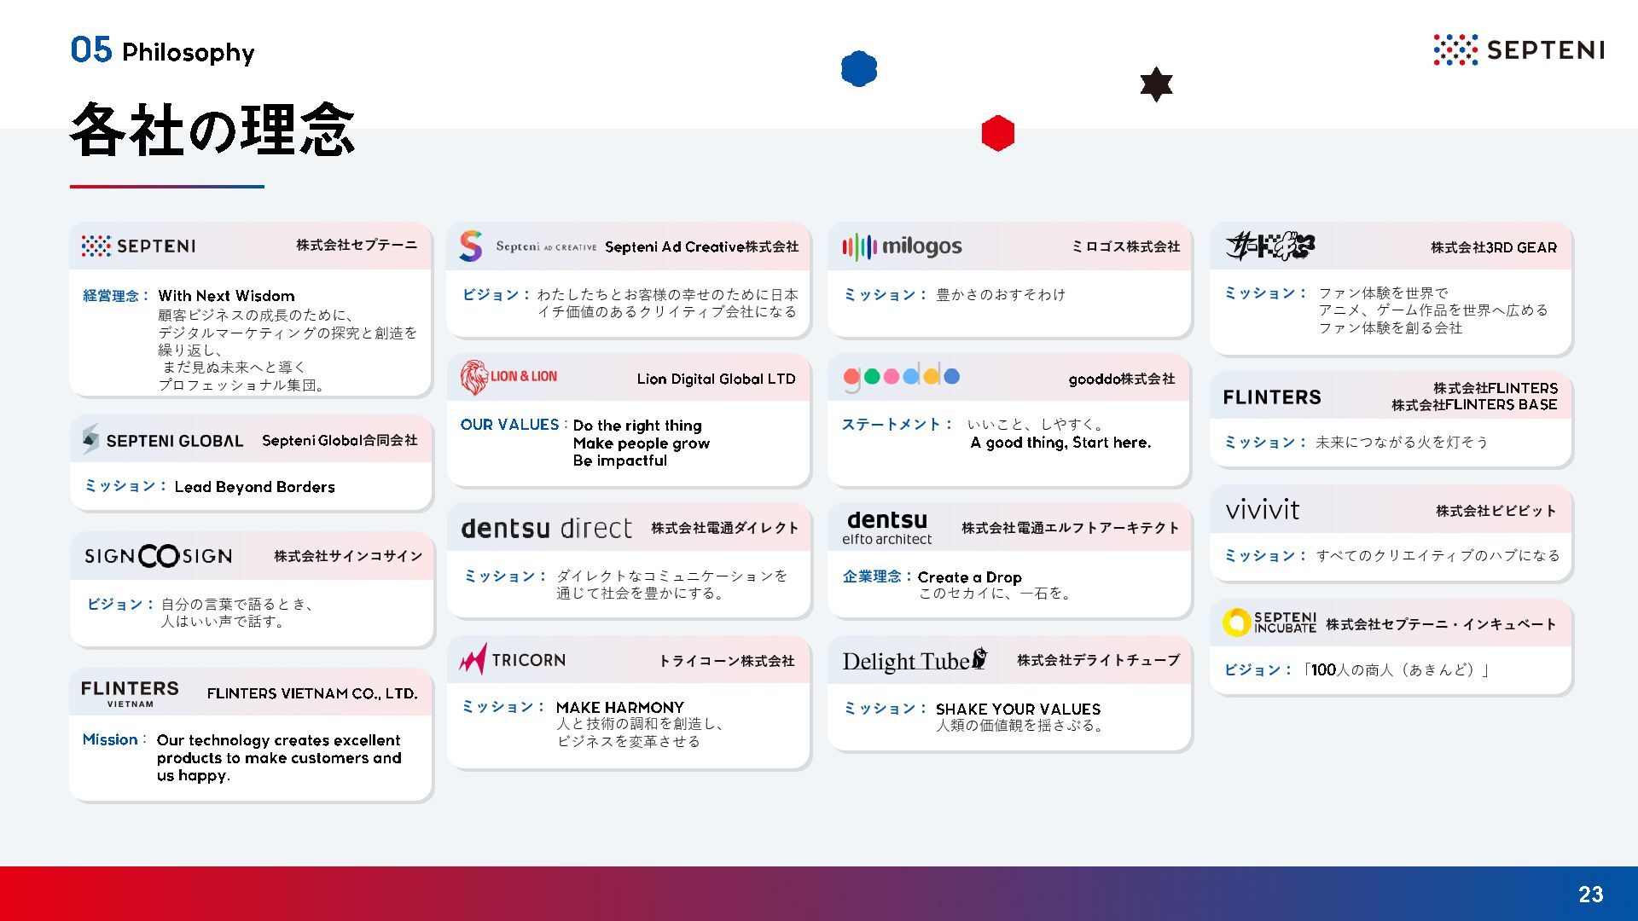The height and width of the screenshot is (921, 1638).
Task: Click the TRICORN logo
Action: 512,659
